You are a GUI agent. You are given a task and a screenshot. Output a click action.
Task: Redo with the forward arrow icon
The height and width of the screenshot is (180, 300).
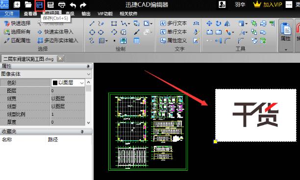coord(83,5)
